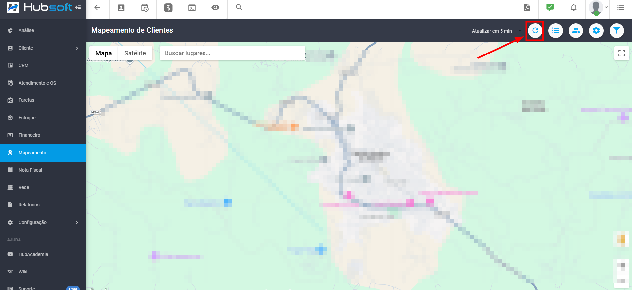Open the map filter funnel button
This screenshot has height=290, width=632.
click(x=616, y=31)
